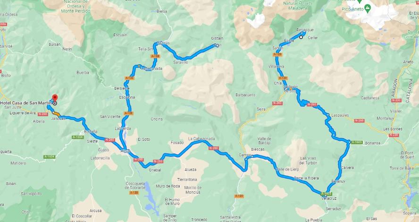Click the red destination pin marker

coord(55,97)
